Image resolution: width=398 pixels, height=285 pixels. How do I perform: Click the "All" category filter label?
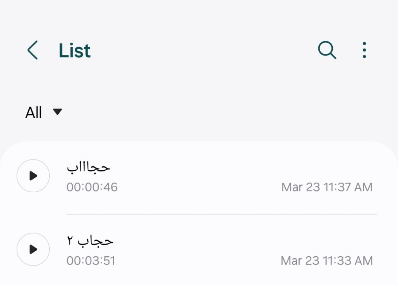[x=33, y=113]
